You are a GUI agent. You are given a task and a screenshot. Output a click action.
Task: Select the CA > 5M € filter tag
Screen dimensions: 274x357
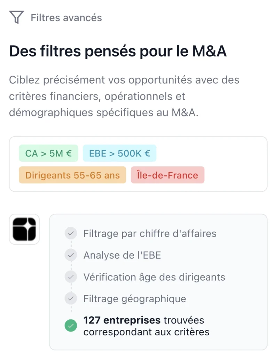pyautogui.click(x=48, y=153)
